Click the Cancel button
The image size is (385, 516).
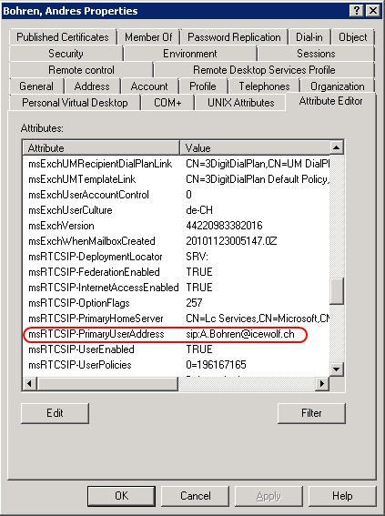click(x=195, y=496)
